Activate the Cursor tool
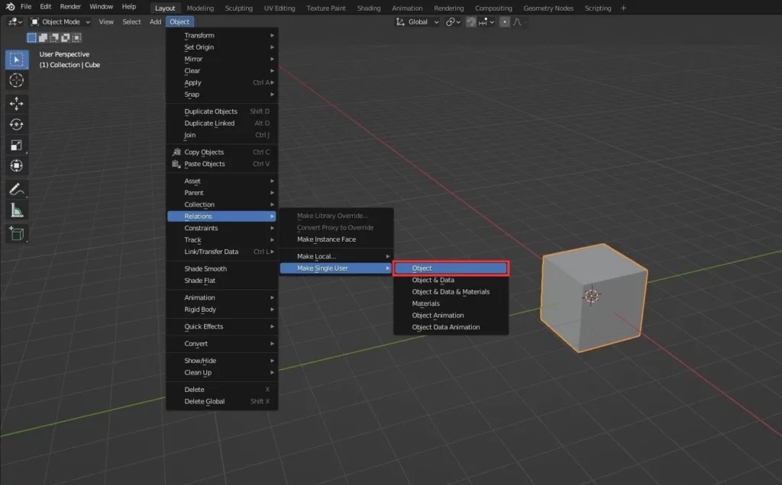The height and width of the screenshot is (485, 782). point(17,80)
